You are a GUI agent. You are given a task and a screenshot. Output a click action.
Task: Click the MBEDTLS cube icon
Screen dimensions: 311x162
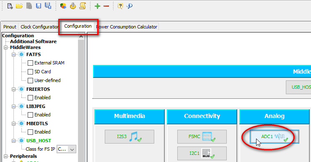pos(21,123)
